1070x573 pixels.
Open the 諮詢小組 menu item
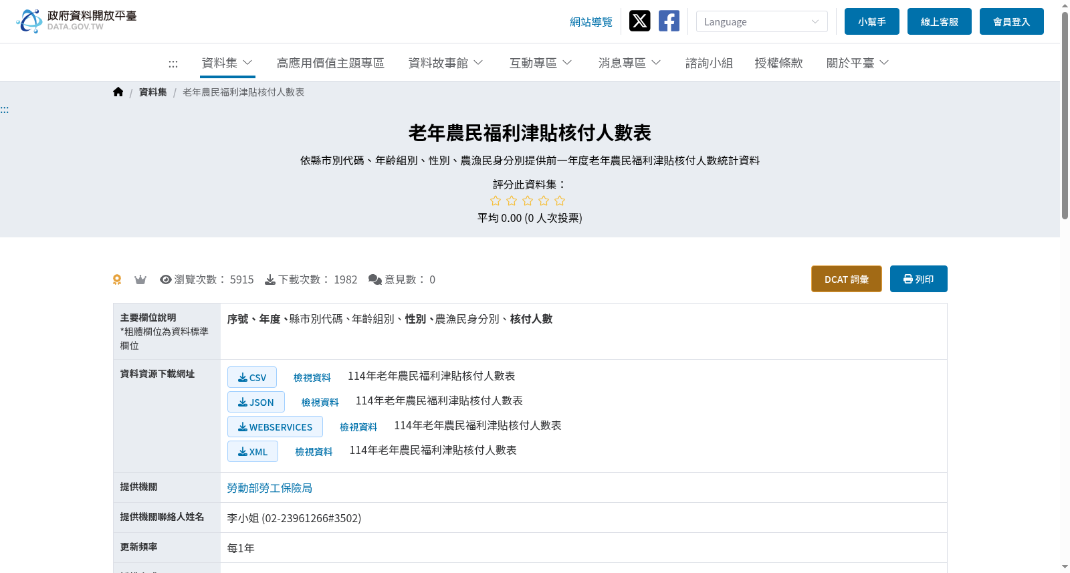pos(709,63)
